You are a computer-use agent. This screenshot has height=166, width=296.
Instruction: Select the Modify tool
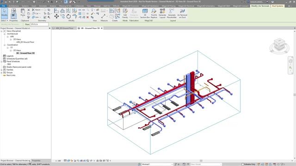[x=4, y=13]
